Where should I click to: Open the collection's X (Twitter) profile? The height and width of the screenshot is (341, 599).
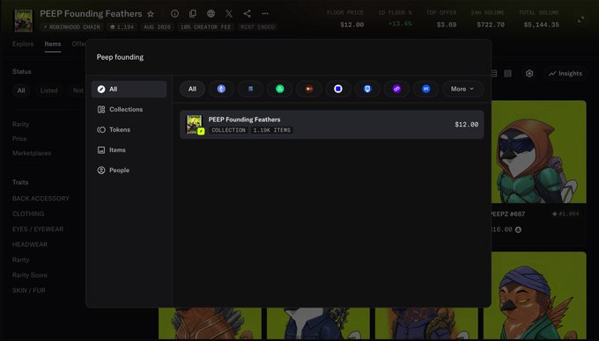click(229, 14)
